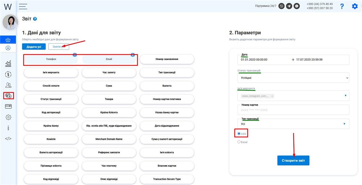This screenshot has width=362, height=185.
Task: Deselect the Телефон data field
Action: [x=51, y=59]
